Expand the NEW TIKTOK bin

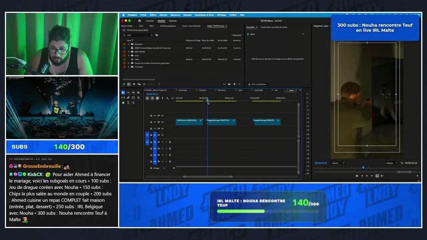pyautogui.click(x=128, y=52)
